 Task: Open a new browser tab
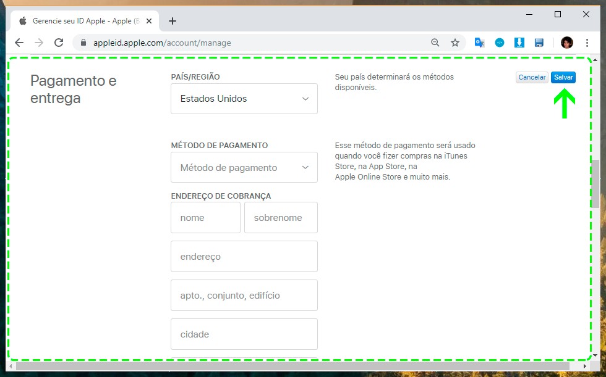pos(173,21)
